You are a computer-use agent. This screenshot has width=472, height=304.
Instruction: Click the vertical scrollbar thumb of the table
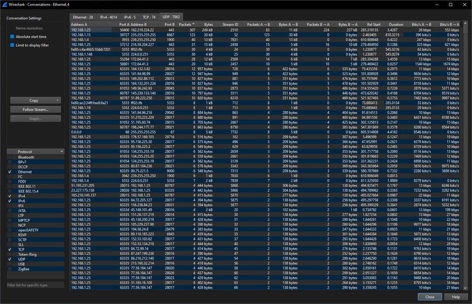466,29
